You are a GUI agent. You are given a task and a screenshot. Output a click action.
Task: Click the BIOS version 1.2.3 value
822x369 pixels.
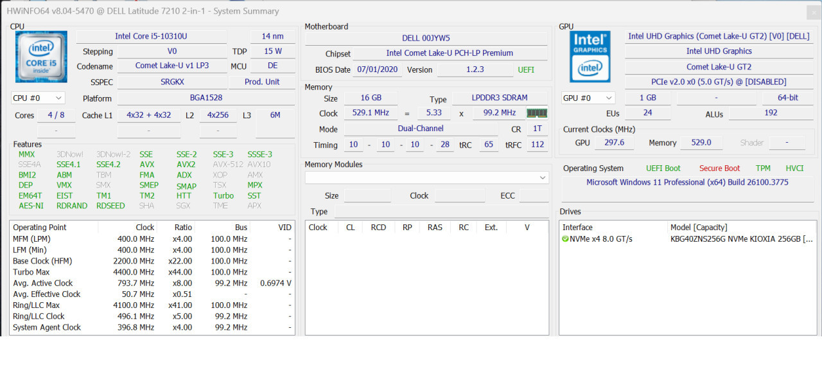[475, 69]
